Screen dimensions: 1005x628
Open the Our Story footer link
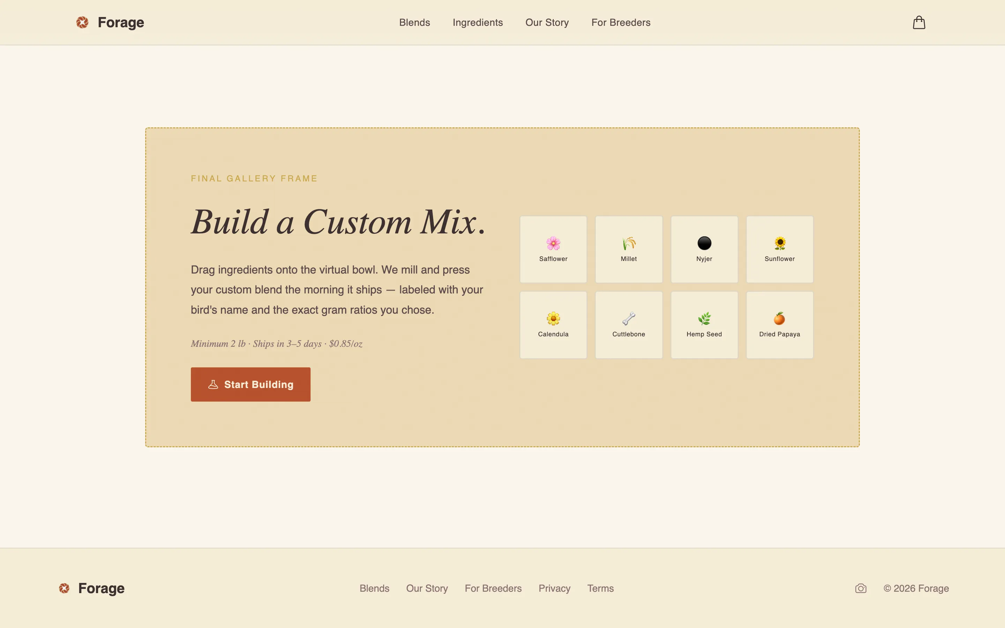[427, 588]
